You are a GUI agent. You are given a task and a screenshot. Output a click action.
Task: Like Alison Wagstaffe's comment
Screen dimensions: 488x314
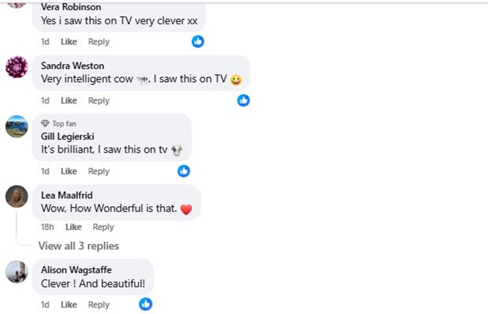click(x=69, y=304)
